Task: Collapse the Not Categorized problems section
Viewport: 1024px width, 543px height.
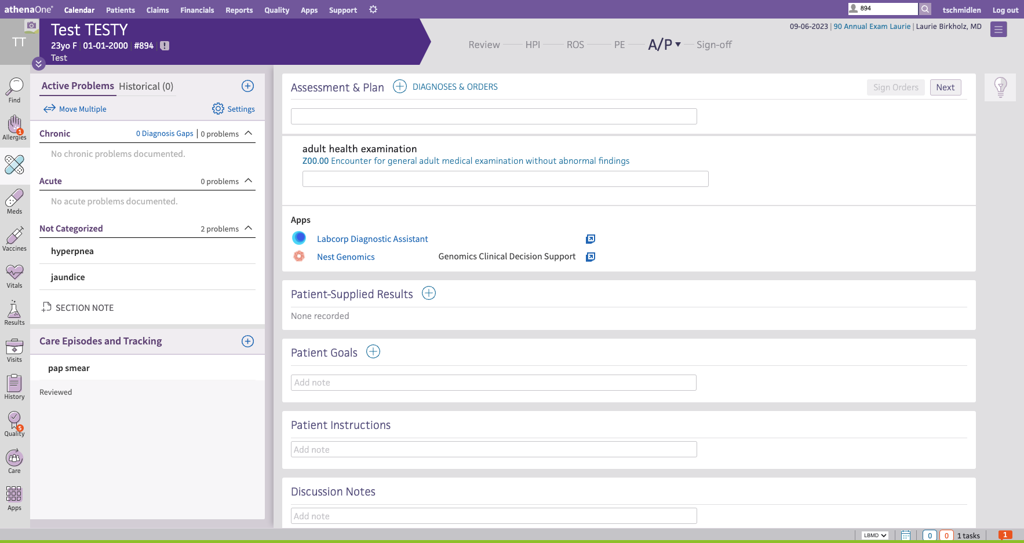Action: coord(249,228)
